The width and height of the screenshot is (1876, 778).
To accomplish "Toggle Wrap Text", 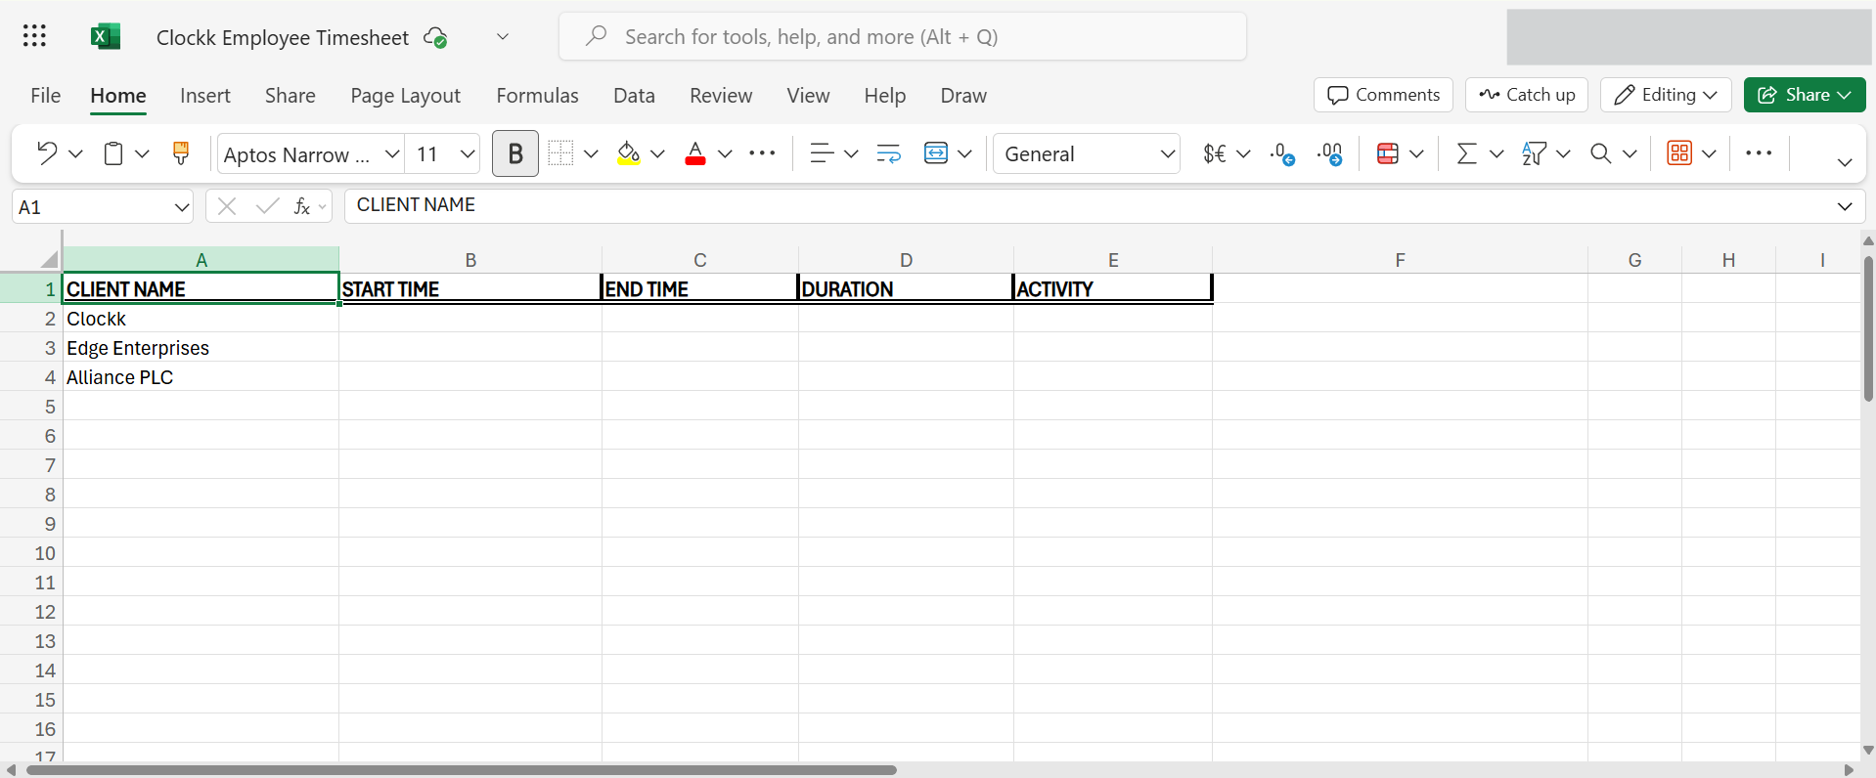I will coord(888,153).
